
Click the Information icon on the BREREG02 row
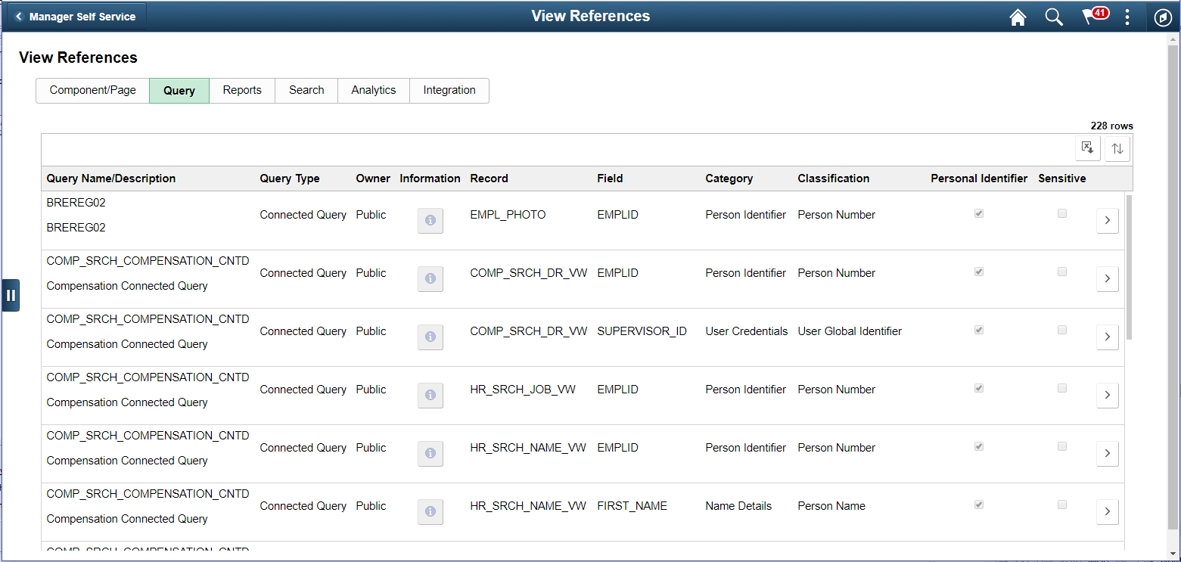coord(430,220)
